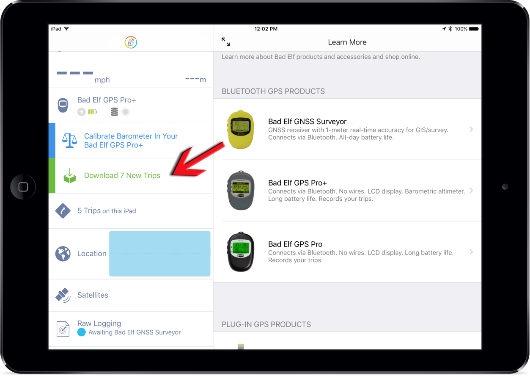Open the Raw Logging row

coord(131,329)
